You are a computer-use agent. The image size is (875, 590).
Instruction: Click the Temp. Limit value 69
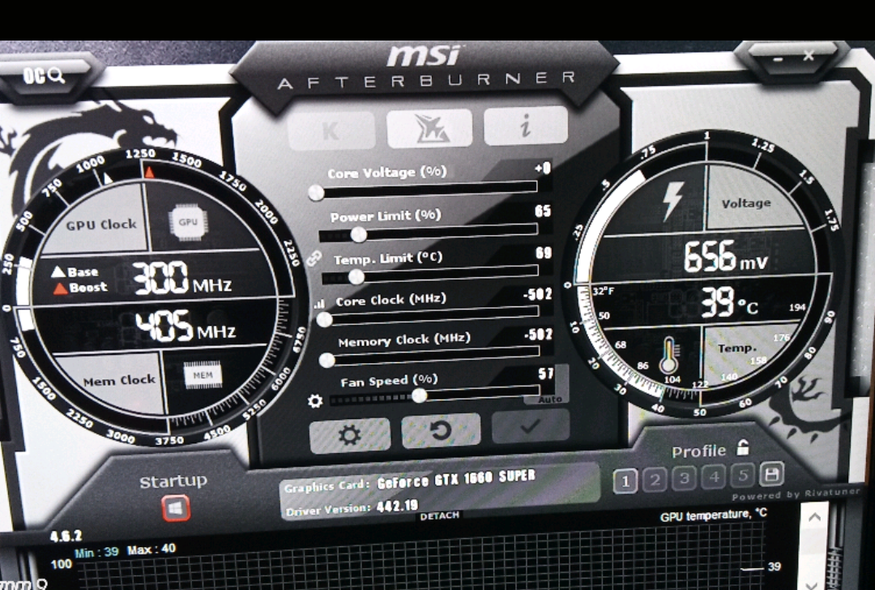pos(544,253)
